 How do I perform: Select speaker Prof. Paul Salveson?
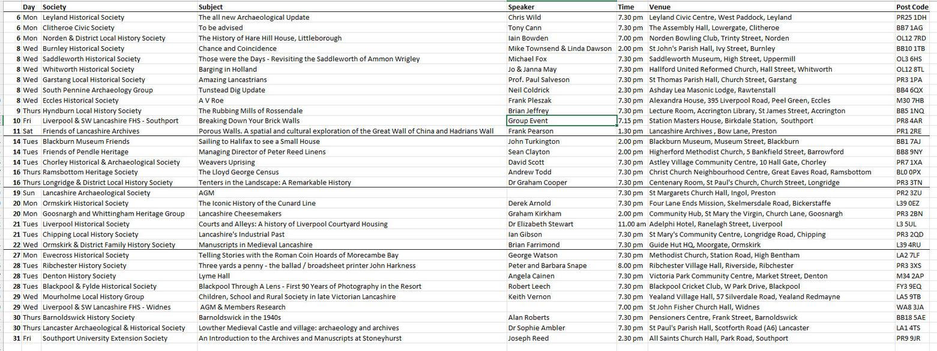(x=561, y=80)
